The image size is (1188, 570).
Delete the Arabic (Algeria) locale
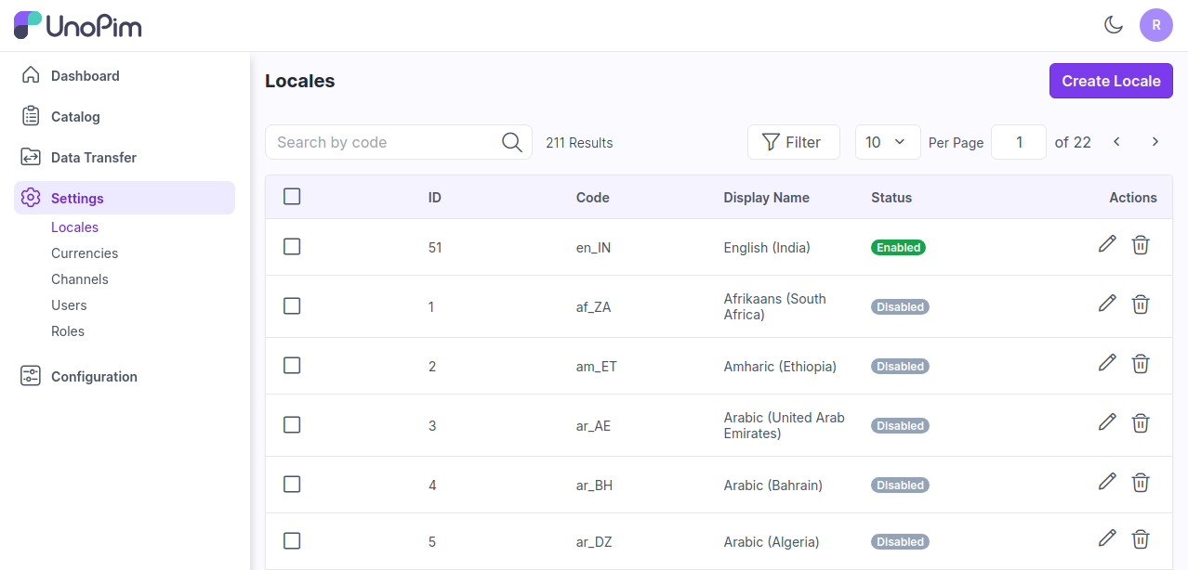[1141, 539]
